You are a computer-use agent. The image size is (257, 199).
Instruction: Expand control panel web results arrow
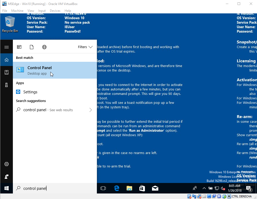tap(91, 110)
